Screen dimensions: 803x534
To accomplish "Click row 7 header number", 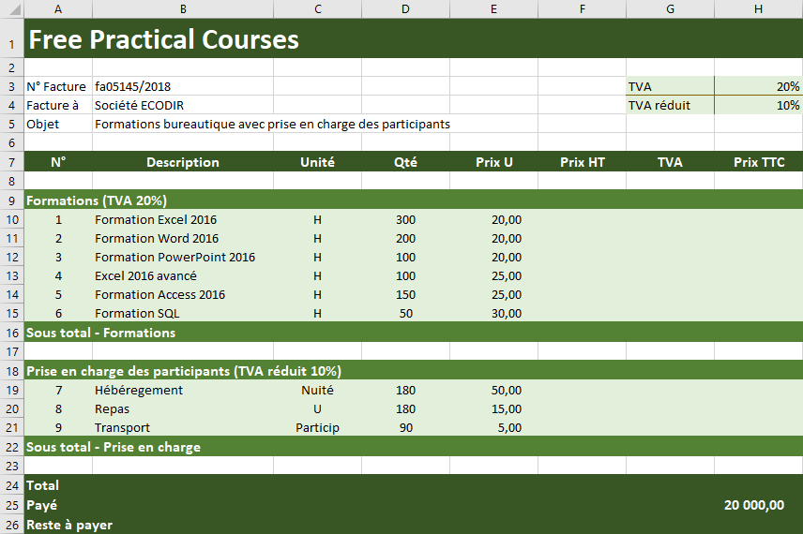I will tap(11, 162).
